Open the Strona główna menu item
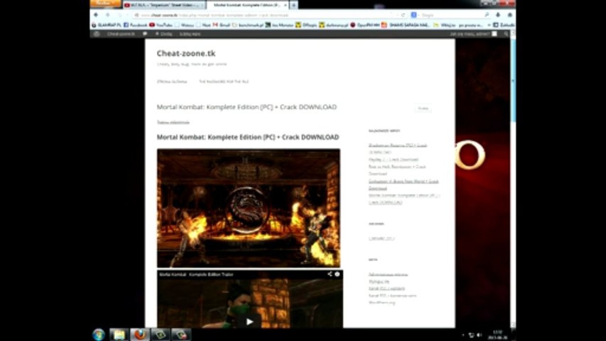 click(172, 81)
